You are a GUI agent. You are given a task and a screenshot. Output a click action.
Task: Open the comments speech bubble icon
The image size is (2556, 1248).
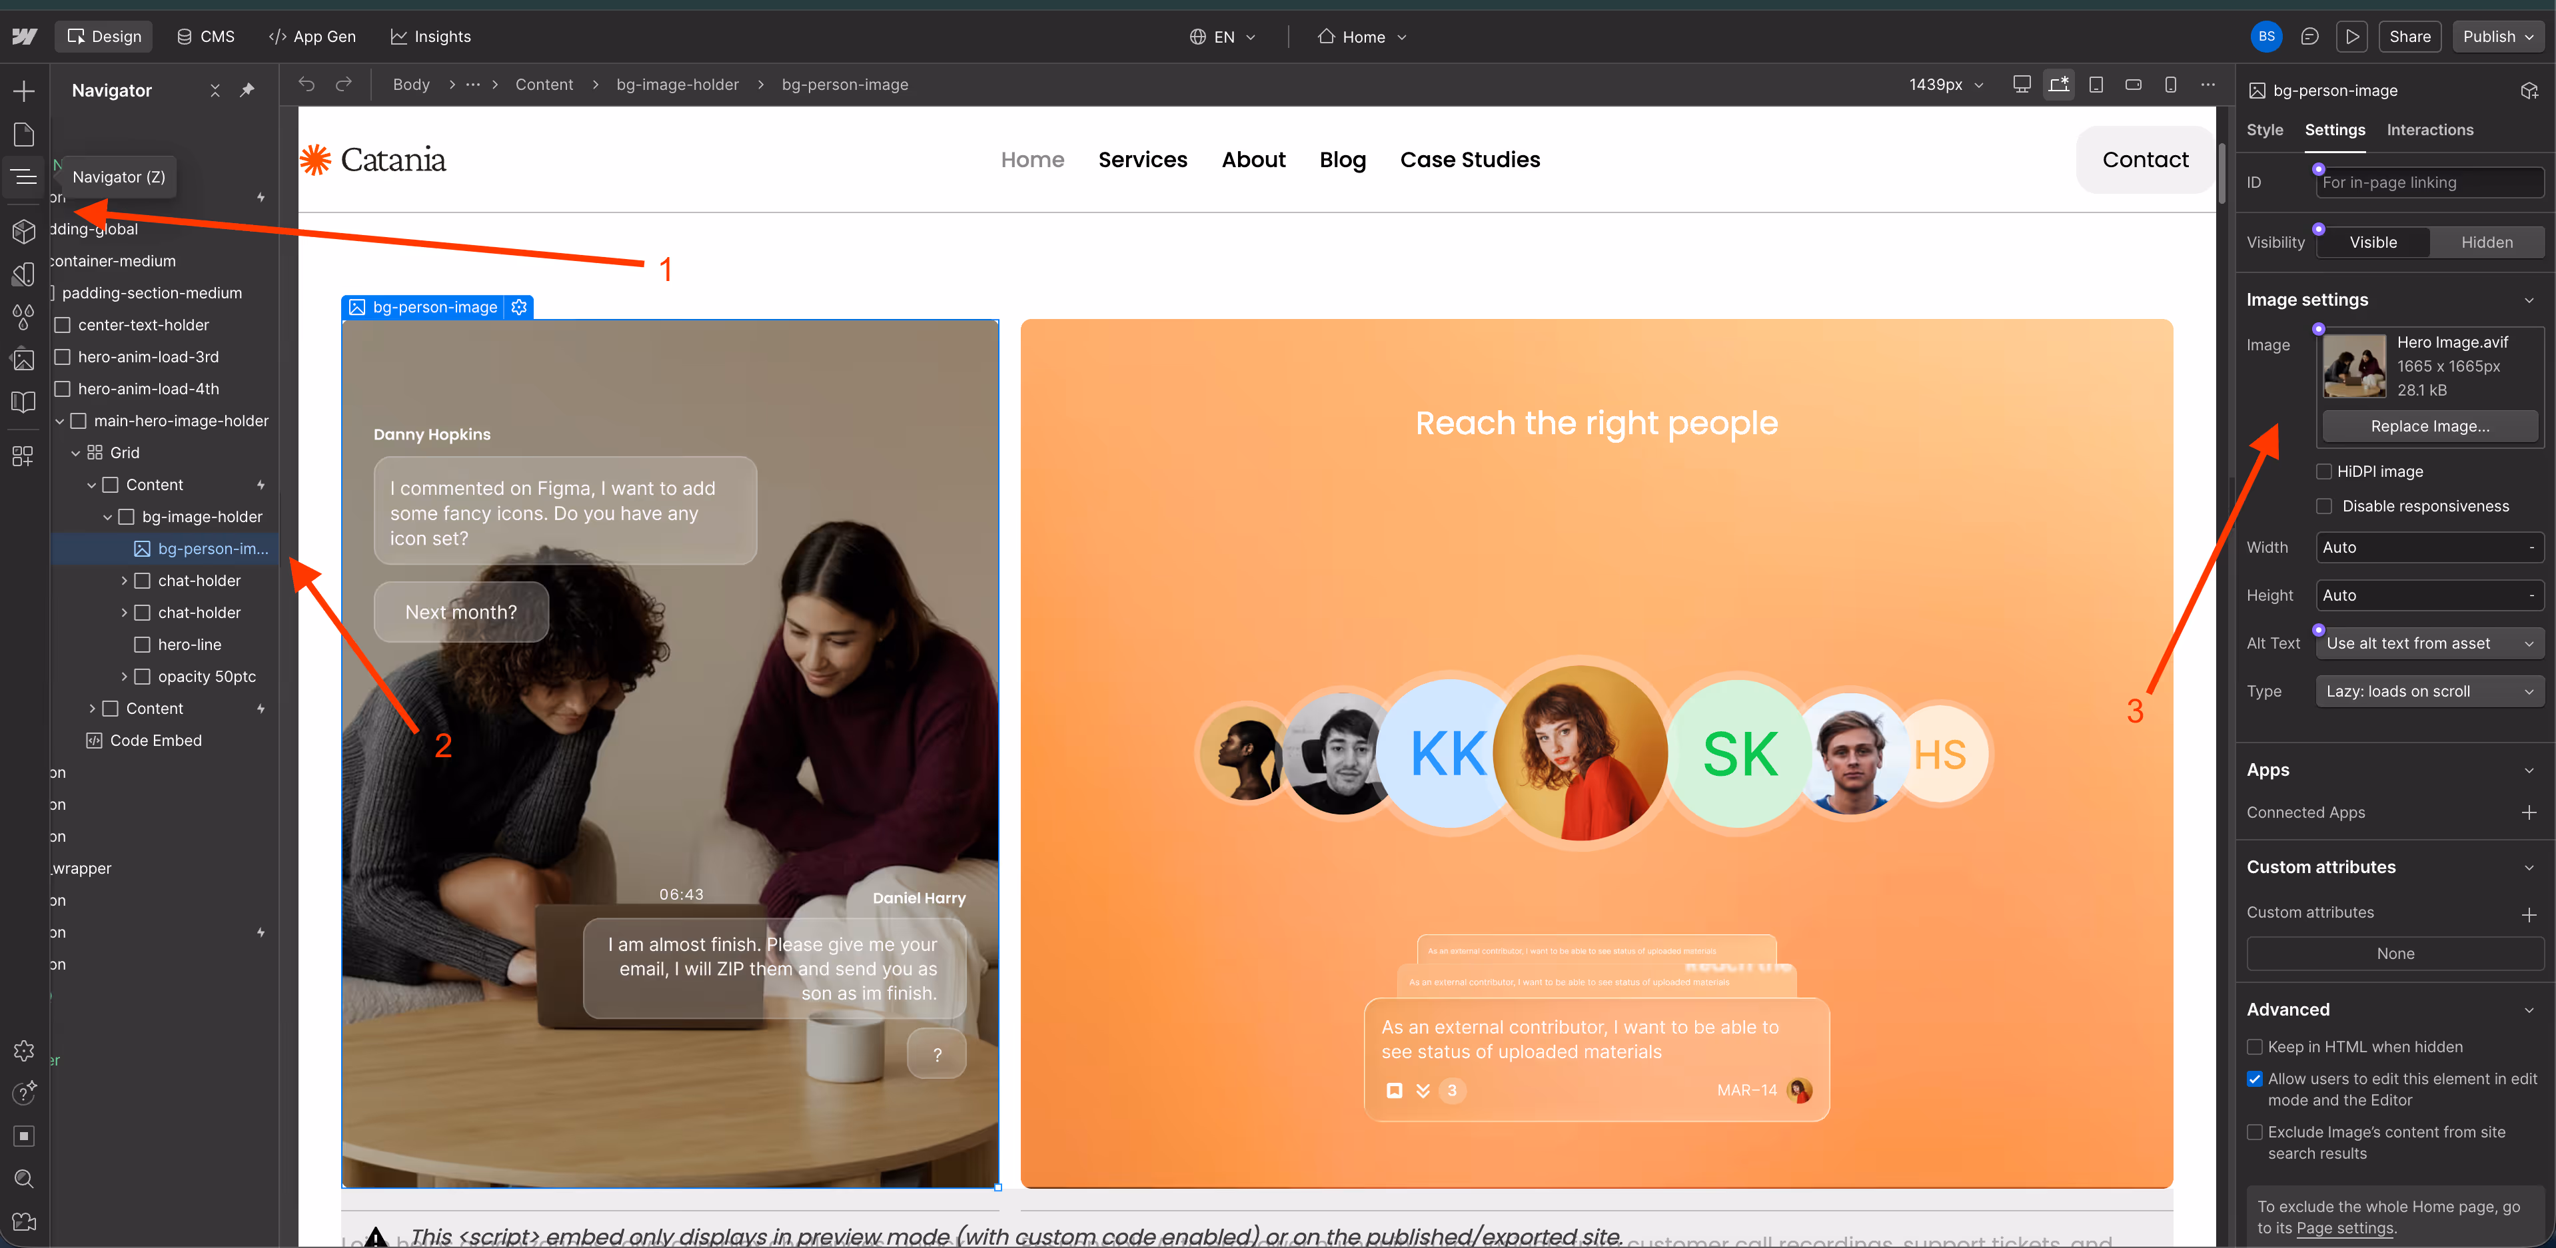click(x=2309, y=37)
